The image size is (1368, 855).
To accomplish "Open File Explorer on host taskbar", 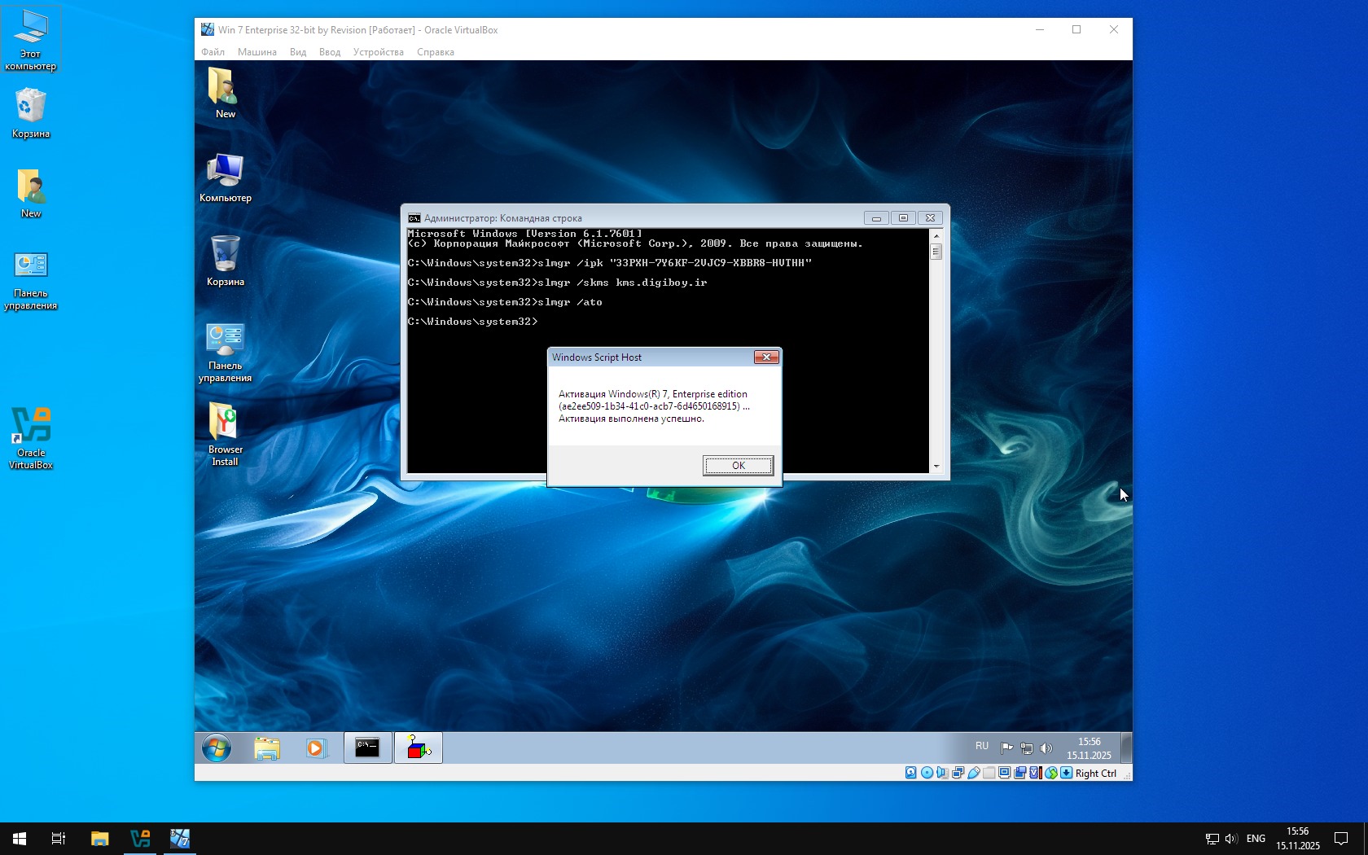I will [99, 838].
